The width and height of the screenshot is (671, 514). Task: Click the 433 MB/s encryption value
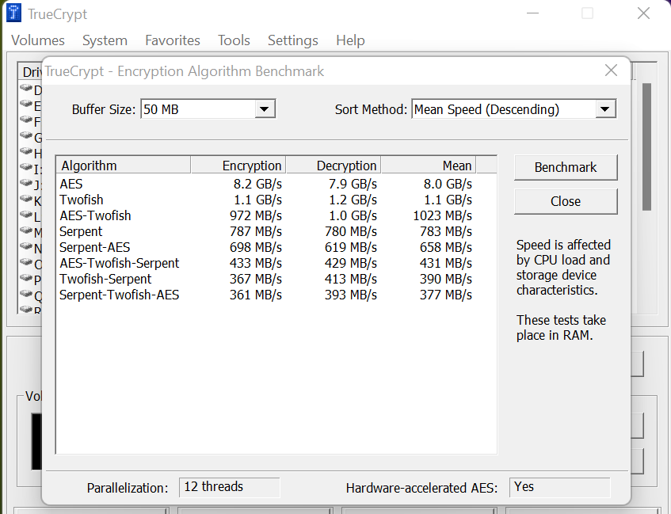click(255, 263)
